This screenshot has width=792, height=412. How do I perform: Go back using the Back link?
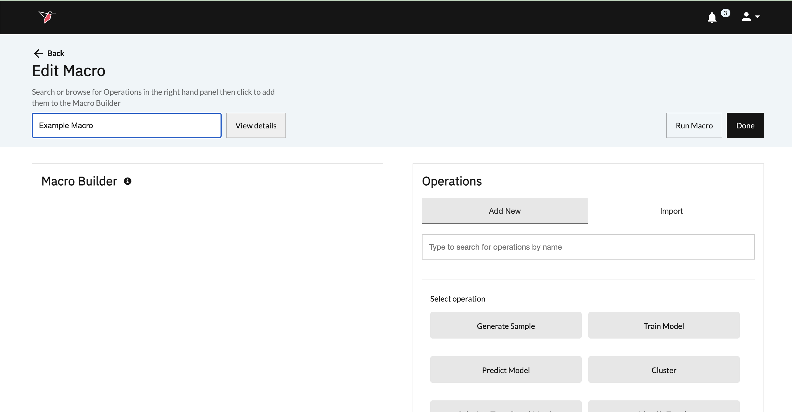(x=56, y=54)
